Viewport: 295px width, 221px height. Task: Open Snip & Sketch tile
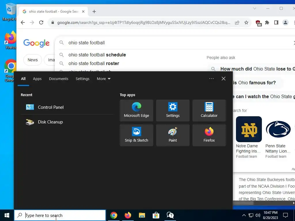[136, 135]
